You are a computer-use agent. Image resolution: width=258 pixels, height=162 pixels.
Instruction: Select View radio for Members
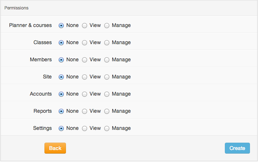pyautogui.click(x=85, y=60)
